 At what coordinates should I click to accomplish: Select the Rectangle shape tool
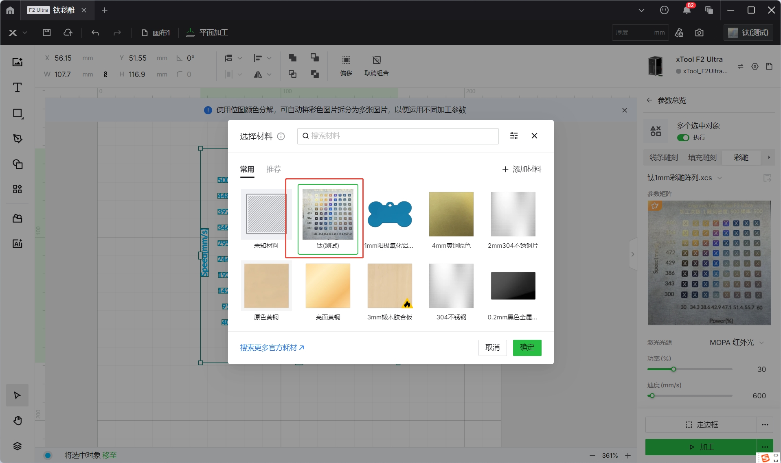click(x=18, y=113)
